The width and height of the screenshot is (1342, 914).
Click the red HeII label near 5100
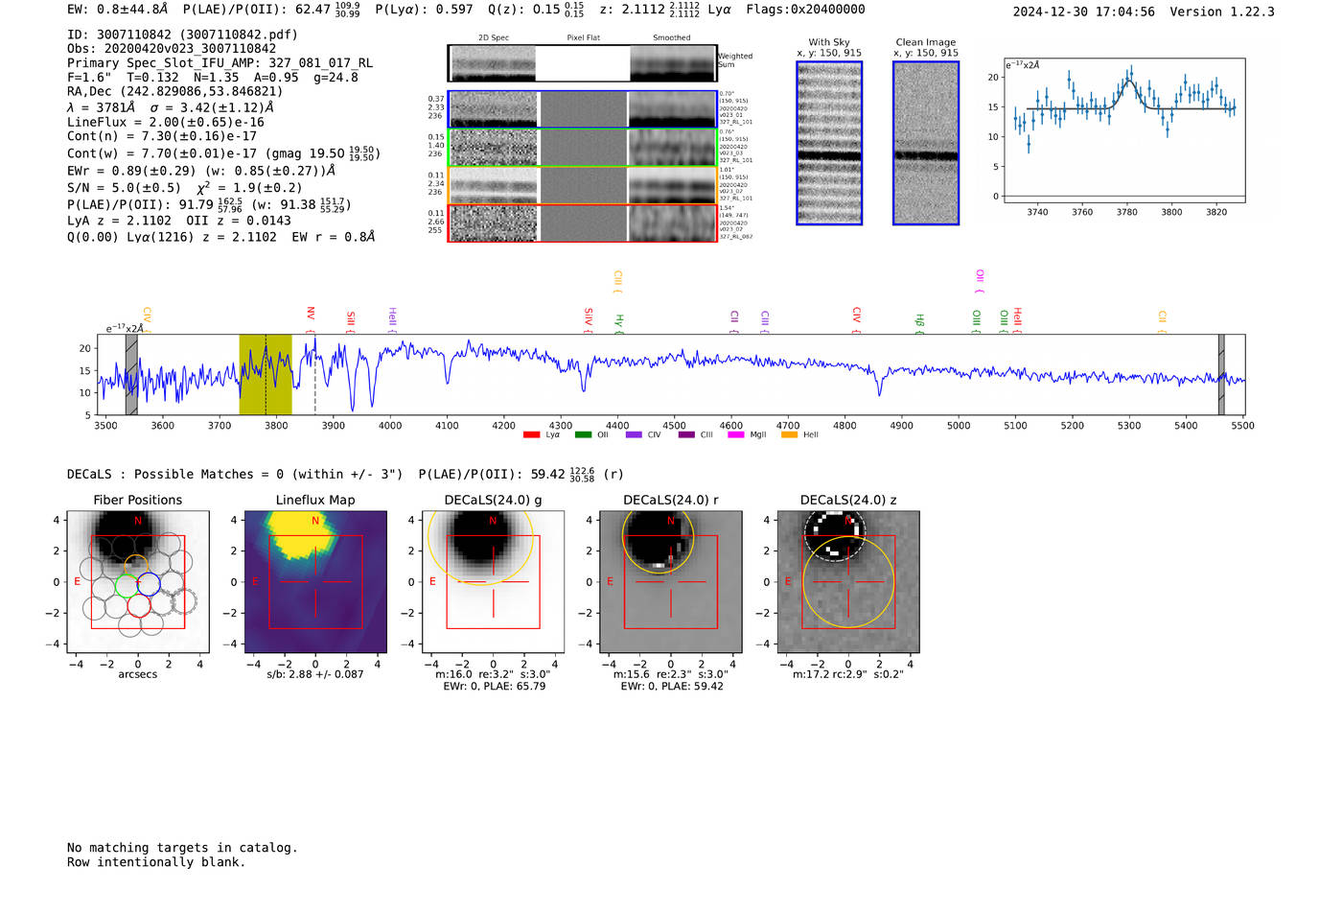tap(1018, 318)
